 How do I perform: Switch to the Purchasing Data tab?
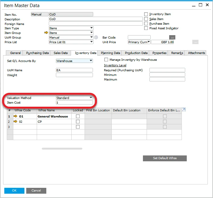(x=37, y=53)
